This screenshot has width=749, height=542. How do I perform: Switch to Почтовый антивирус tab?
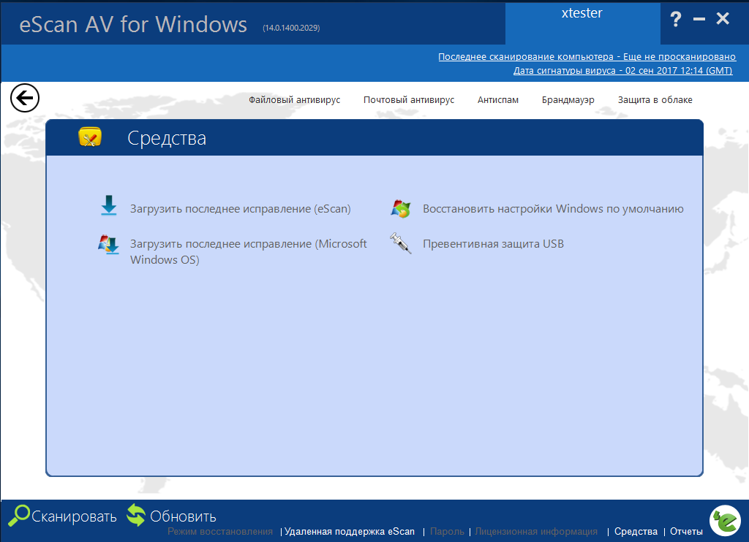point(408,100)
